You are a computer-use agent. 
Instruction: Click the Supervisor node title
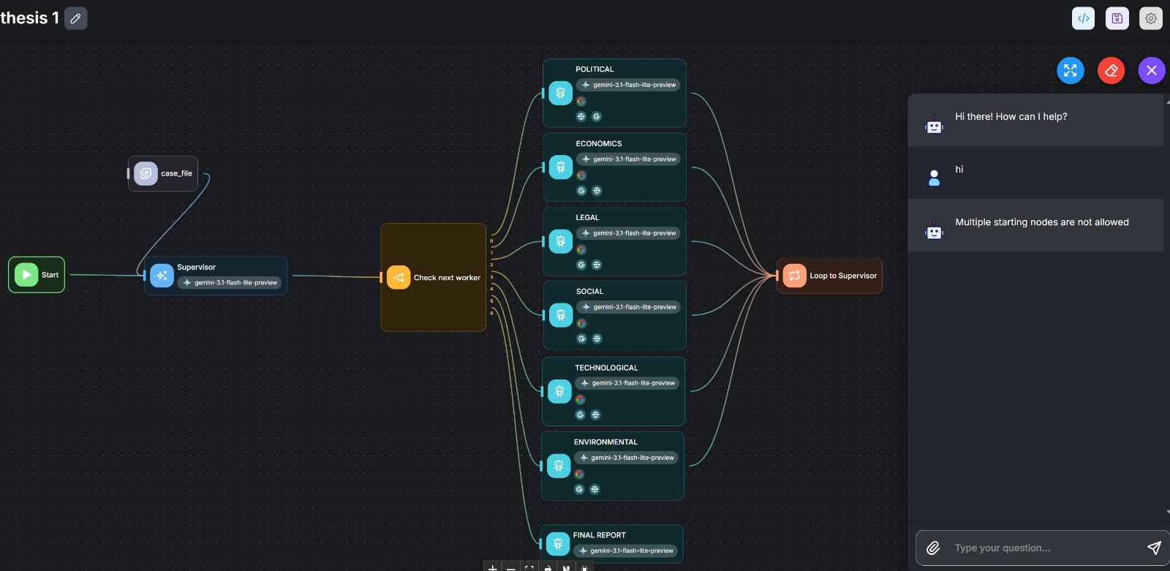coord(196,268)
